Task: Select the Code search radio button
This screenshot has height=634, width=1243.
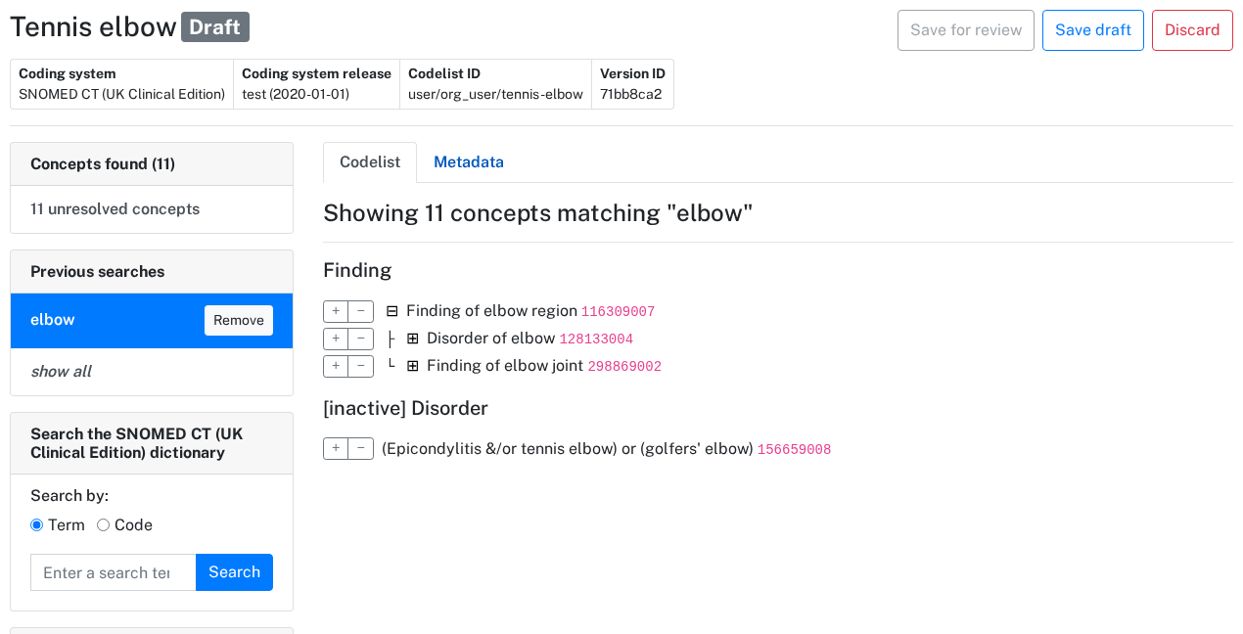Action: (x=103, y=525)
